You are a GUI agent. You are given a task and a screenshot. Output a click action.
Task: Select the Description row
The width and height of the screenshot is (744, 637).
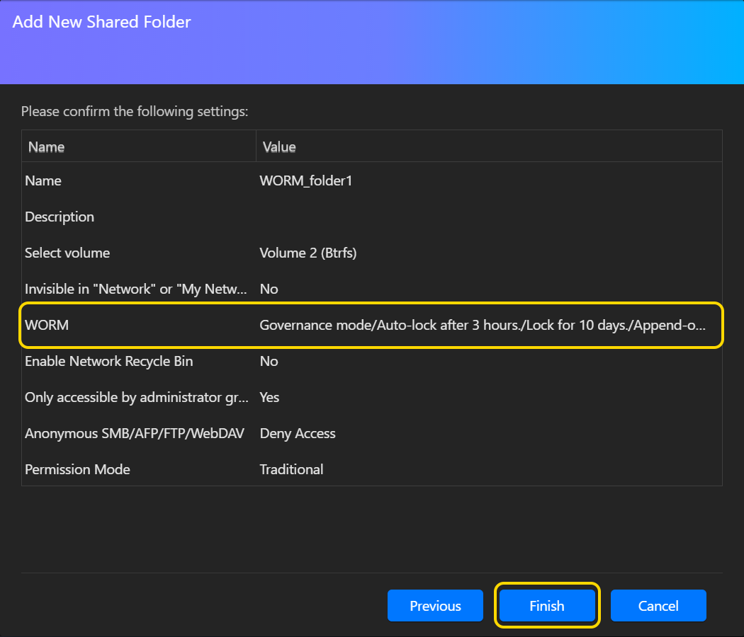click(60, 217)
